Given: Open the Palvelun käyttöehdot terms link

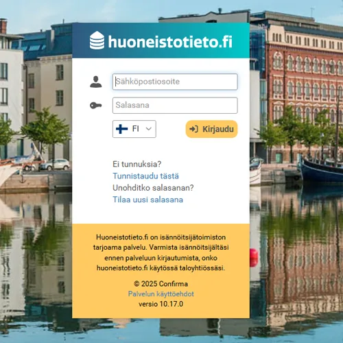Looking at the screenshot, I should 161,294.
